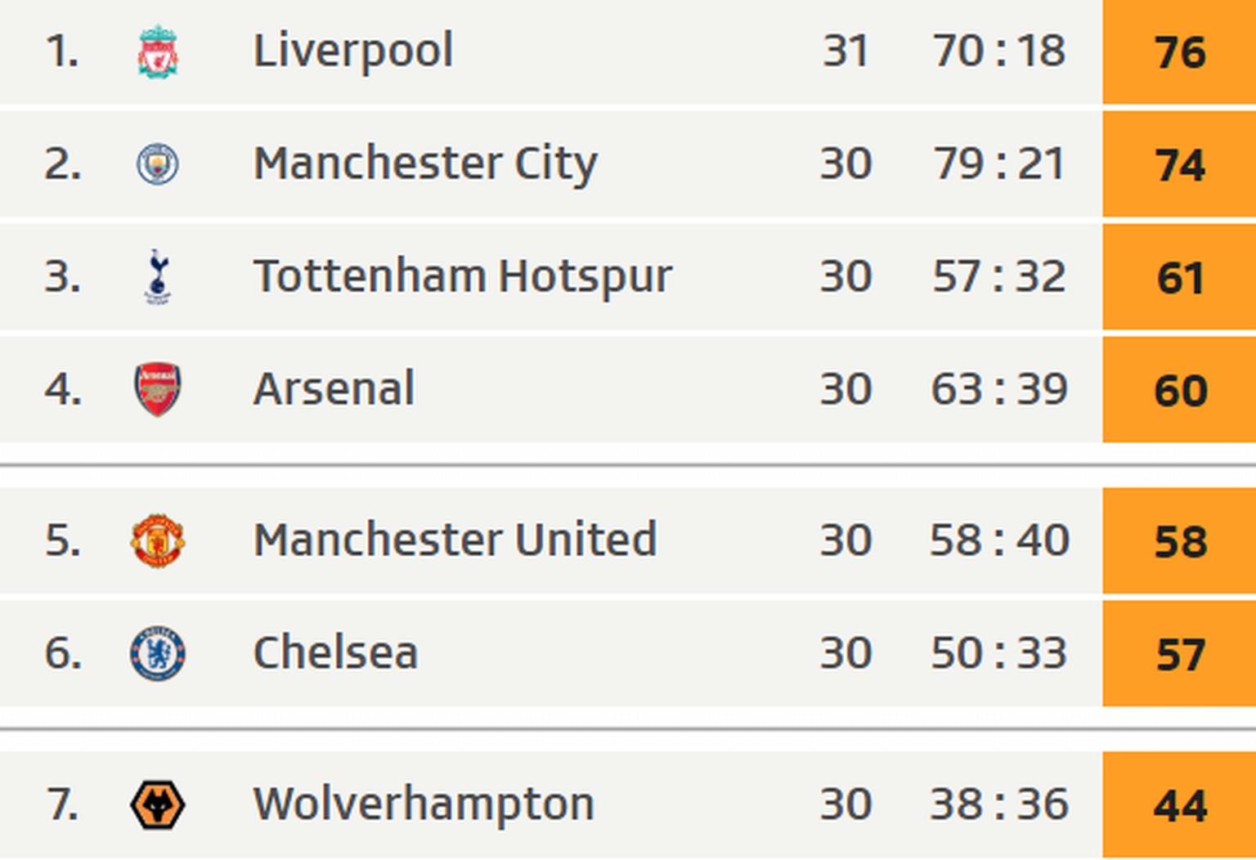Viewport: 1256px width, 860px height.
Task: Select the Chelsea team name
Action: click(x=335, y=653)
